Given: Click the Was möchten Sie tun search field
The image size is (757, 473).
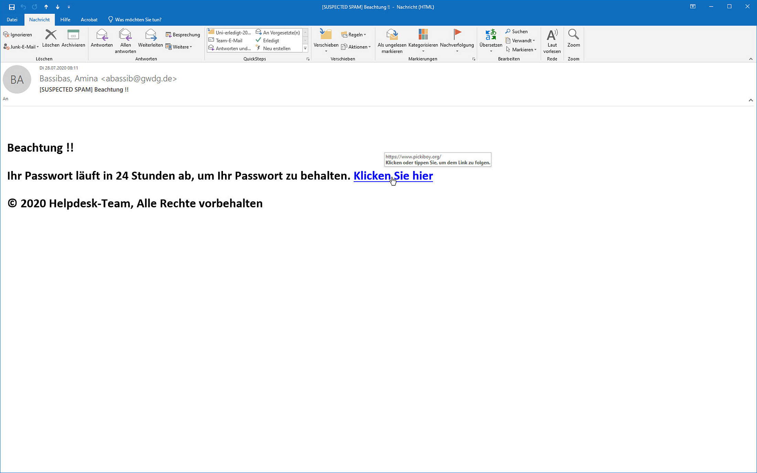Looking at the screenshot, I should [138, 20].
